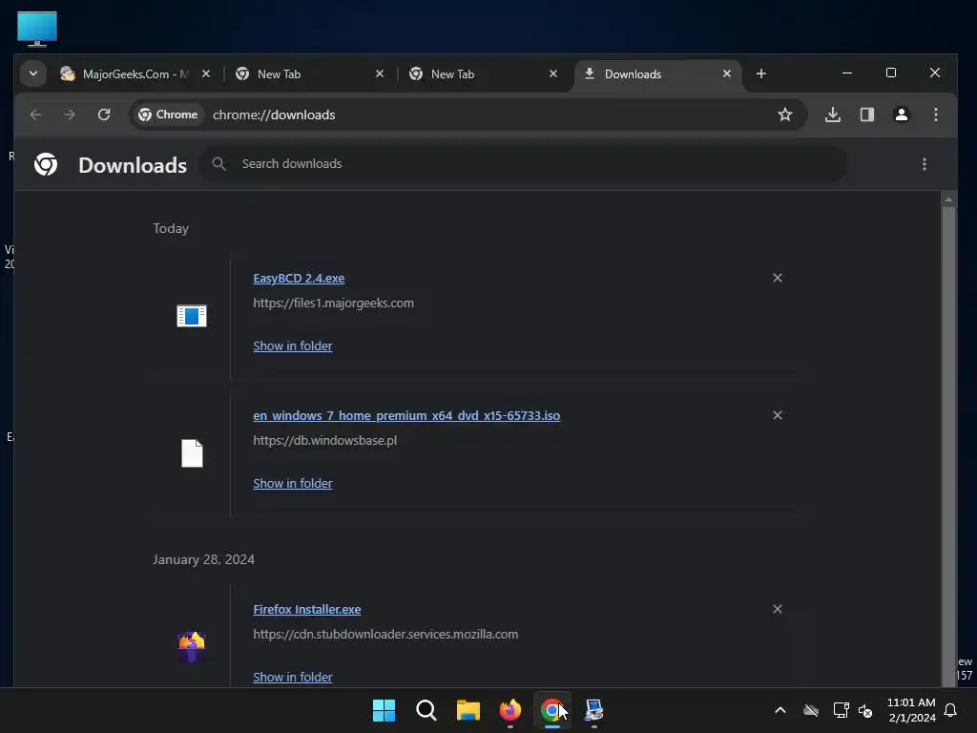Focus the Search downloads field
977x733 pixels.
524,164
